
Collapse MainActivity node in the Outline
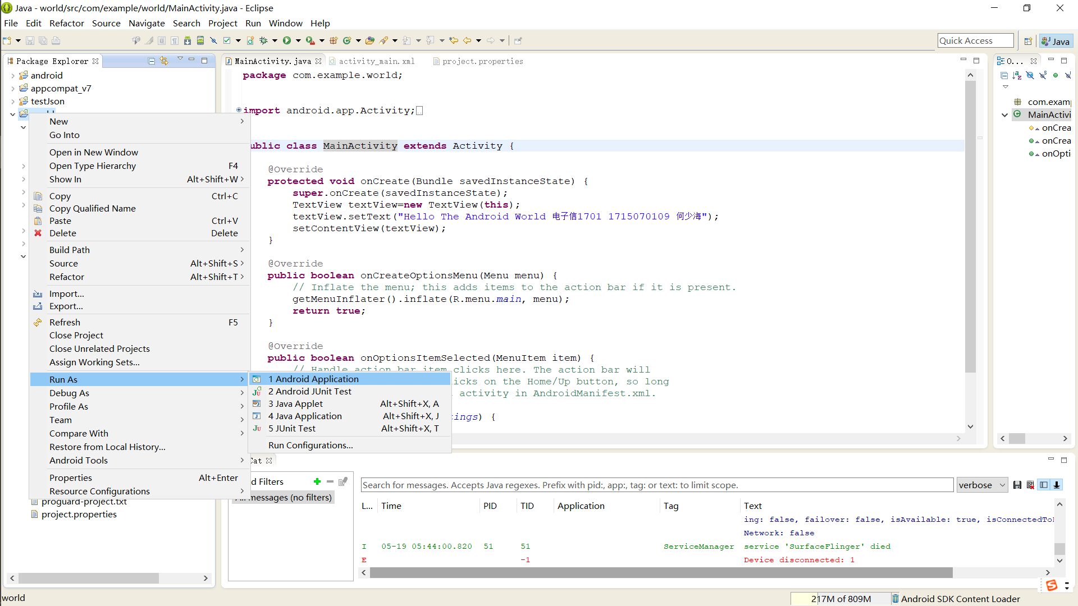tap(1005, 115)
